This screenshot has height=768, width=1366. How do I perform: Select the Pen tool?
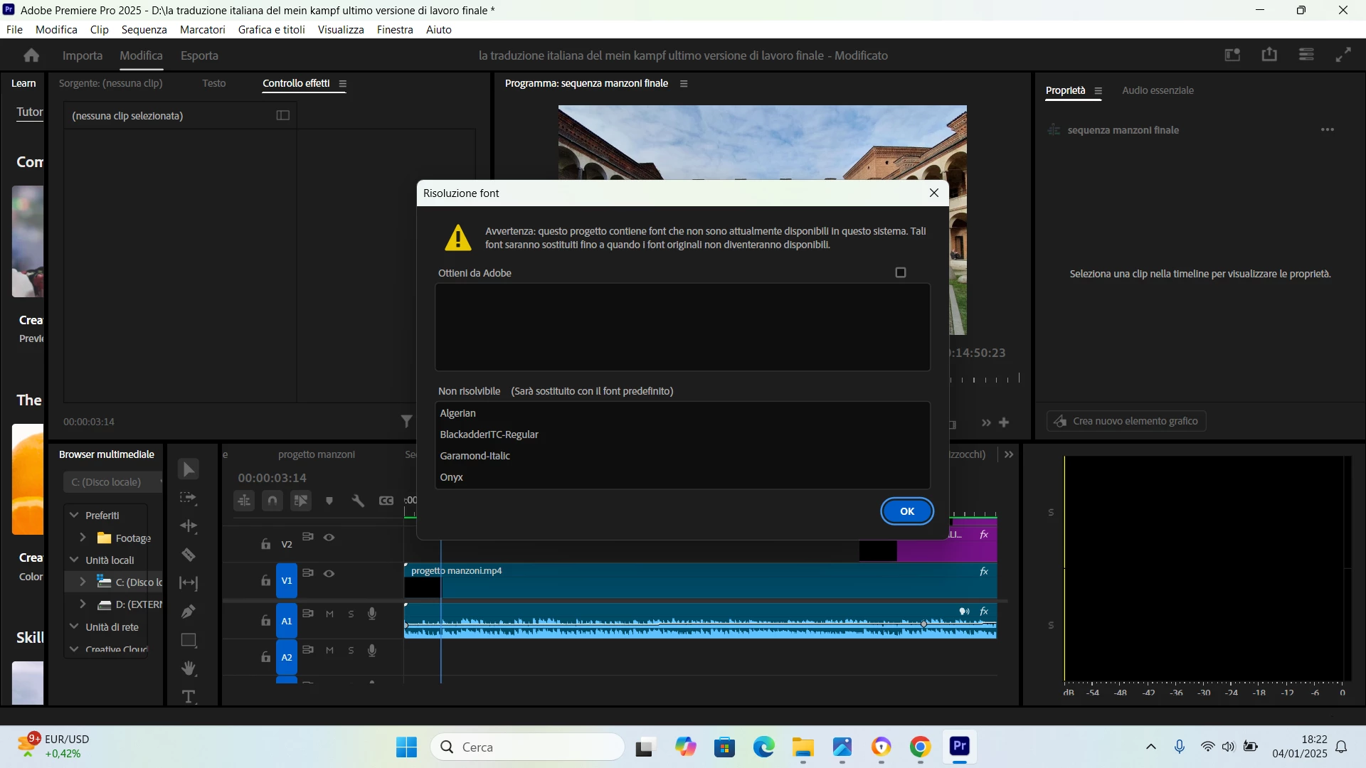coord(189,612)
